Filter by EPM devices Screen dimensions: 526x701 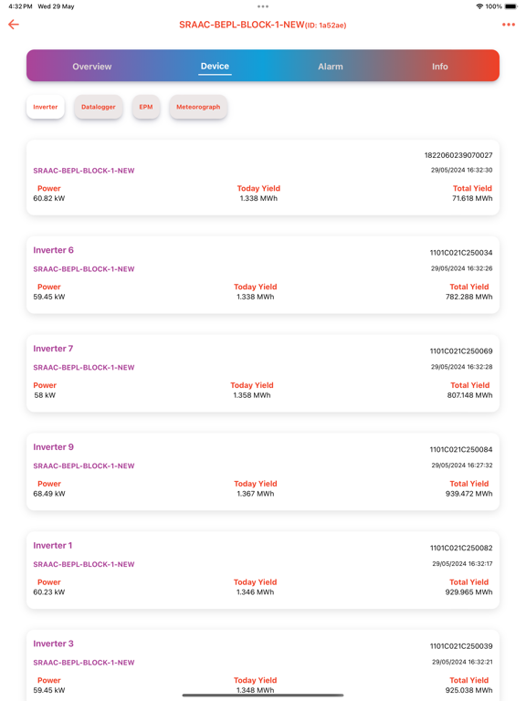pos(146,107)
